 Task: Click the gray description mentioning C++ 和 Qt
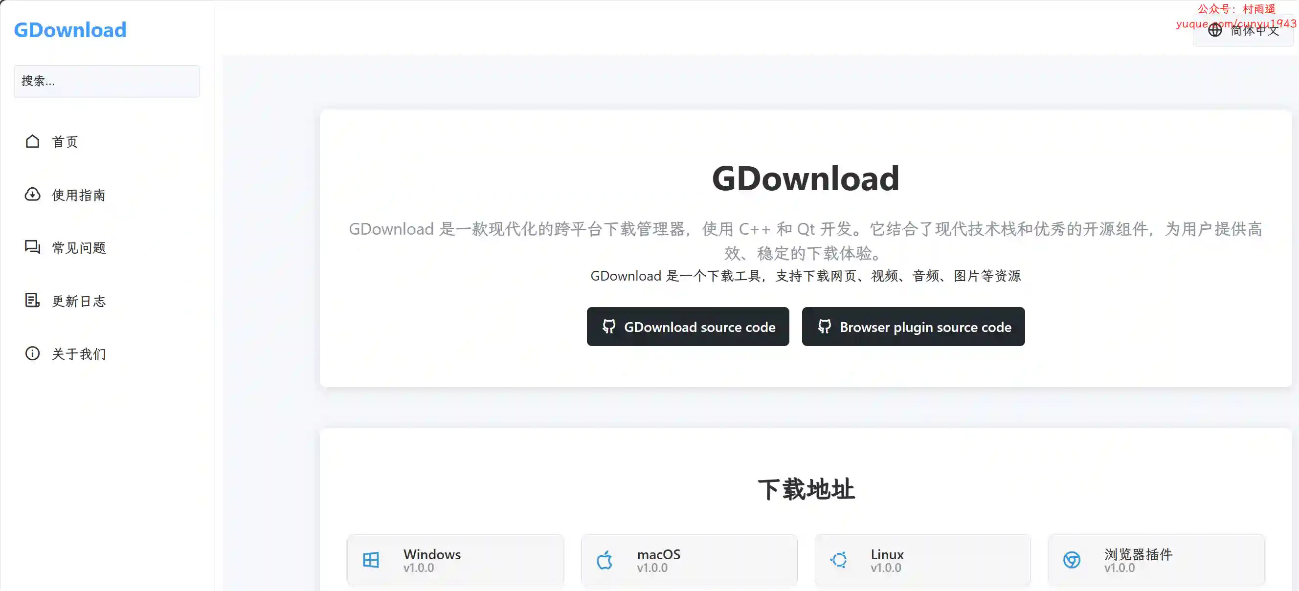(806, 241)
